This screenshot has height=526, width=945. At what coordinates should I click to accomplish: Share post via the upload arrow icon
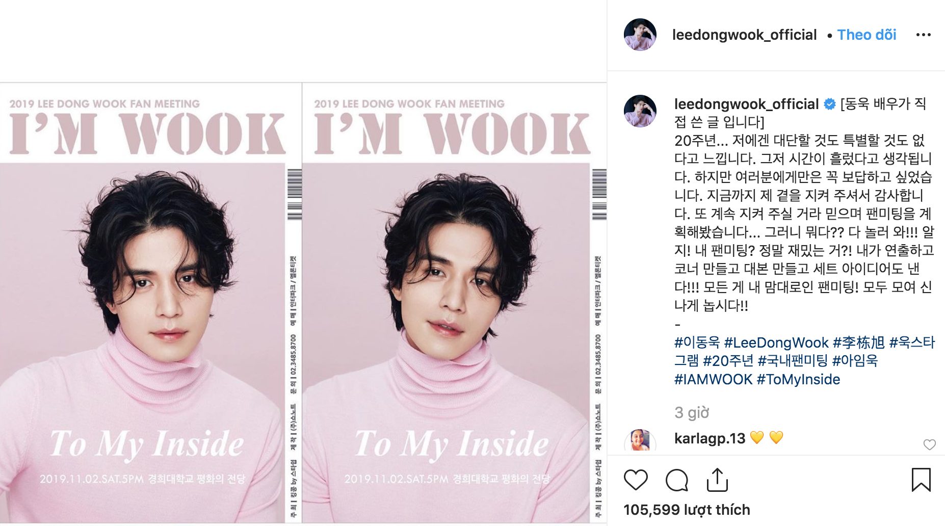click(717, 480)
